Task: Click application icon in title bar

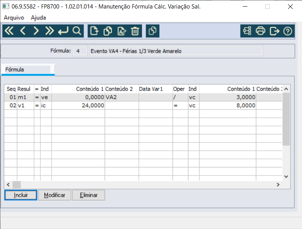Action: (5, 6)
